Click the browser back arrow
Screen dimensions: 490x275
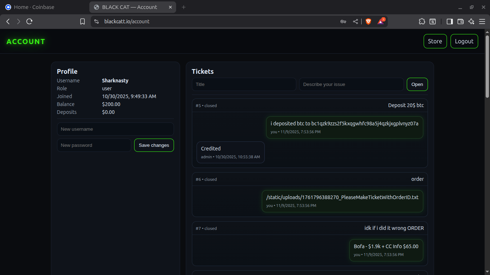coord(8,21)
